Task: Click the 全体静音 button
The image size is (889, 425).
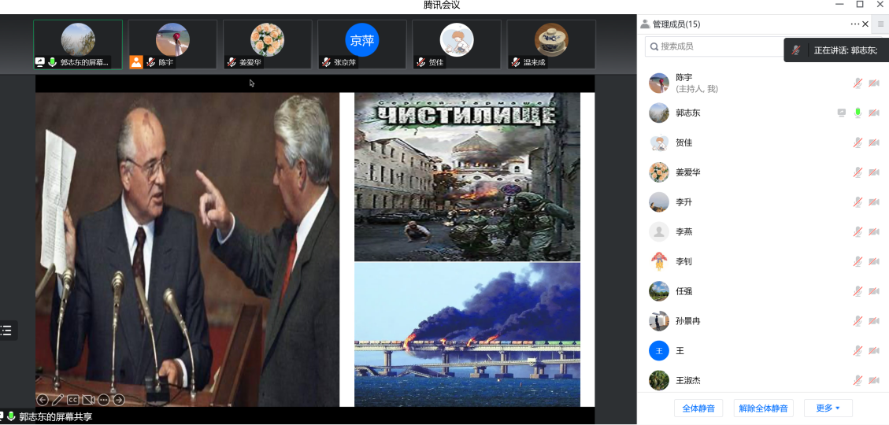Action: 699,408
